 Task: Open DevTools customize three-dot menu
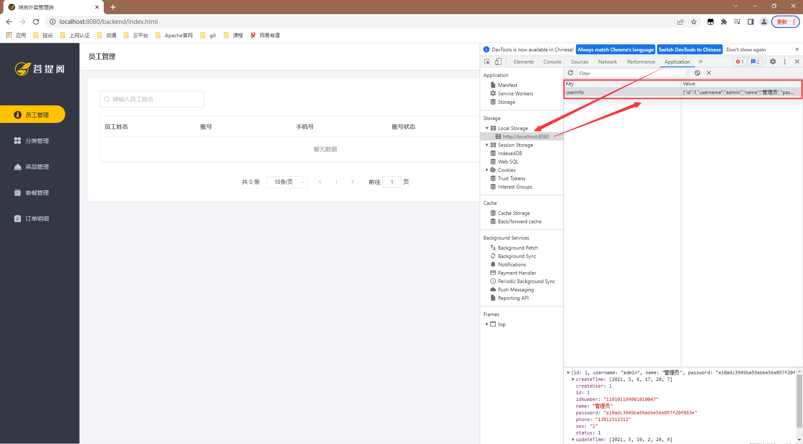tap(785, 61)
